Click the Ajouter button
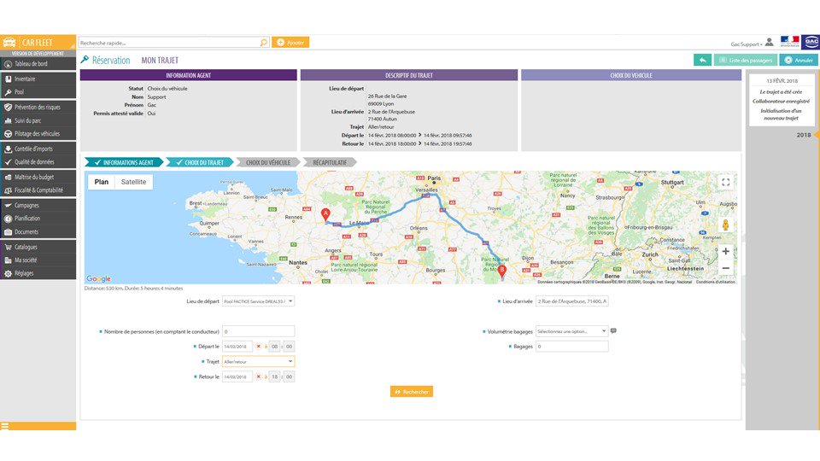820x461 pixels. 290,43
